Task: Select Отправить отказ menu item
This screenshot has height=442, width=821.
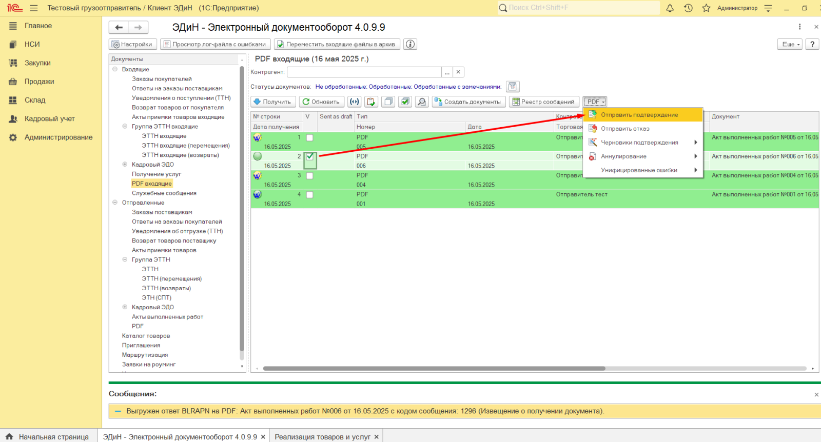Action: click(x=643, y=129)
